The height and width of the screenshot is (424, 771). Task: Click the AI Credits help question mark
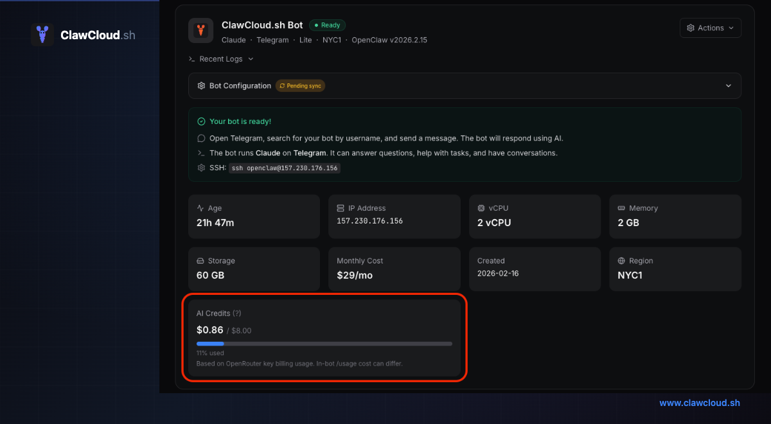pos(237,314)
